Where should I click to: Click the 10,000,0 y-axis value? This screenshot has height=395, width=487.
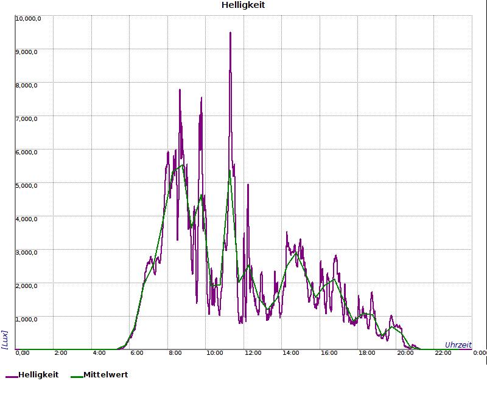pos(28,19)
